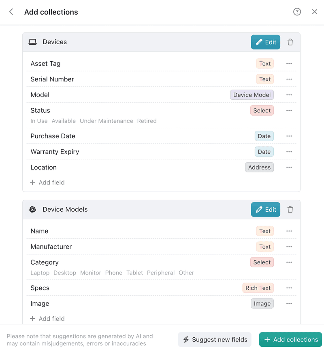This screenshot has height=354, width=324.
Task: Click the Text badge next to Manufacturer
Action: coord(264,247)
